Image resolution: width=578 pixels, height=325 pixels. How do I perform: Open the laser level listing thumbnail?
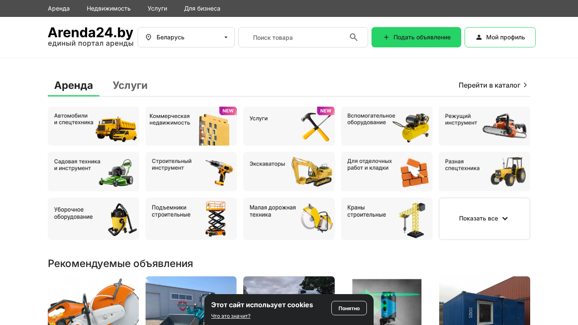pos(387,300)
